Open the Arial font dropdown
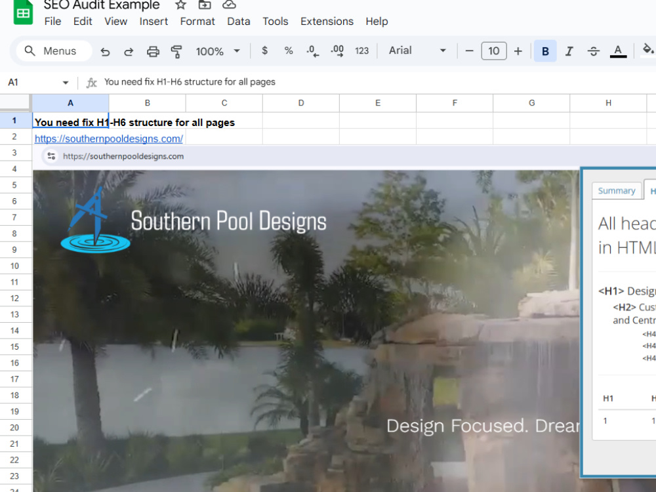This screenshot has width=656, height=492. 417,51
